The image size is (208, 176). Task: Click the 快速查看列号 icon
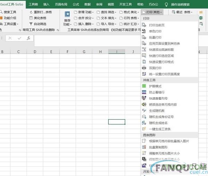tap(144, 98)
